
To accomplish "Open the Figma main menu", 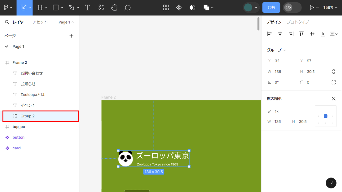I will coord(6,8).
